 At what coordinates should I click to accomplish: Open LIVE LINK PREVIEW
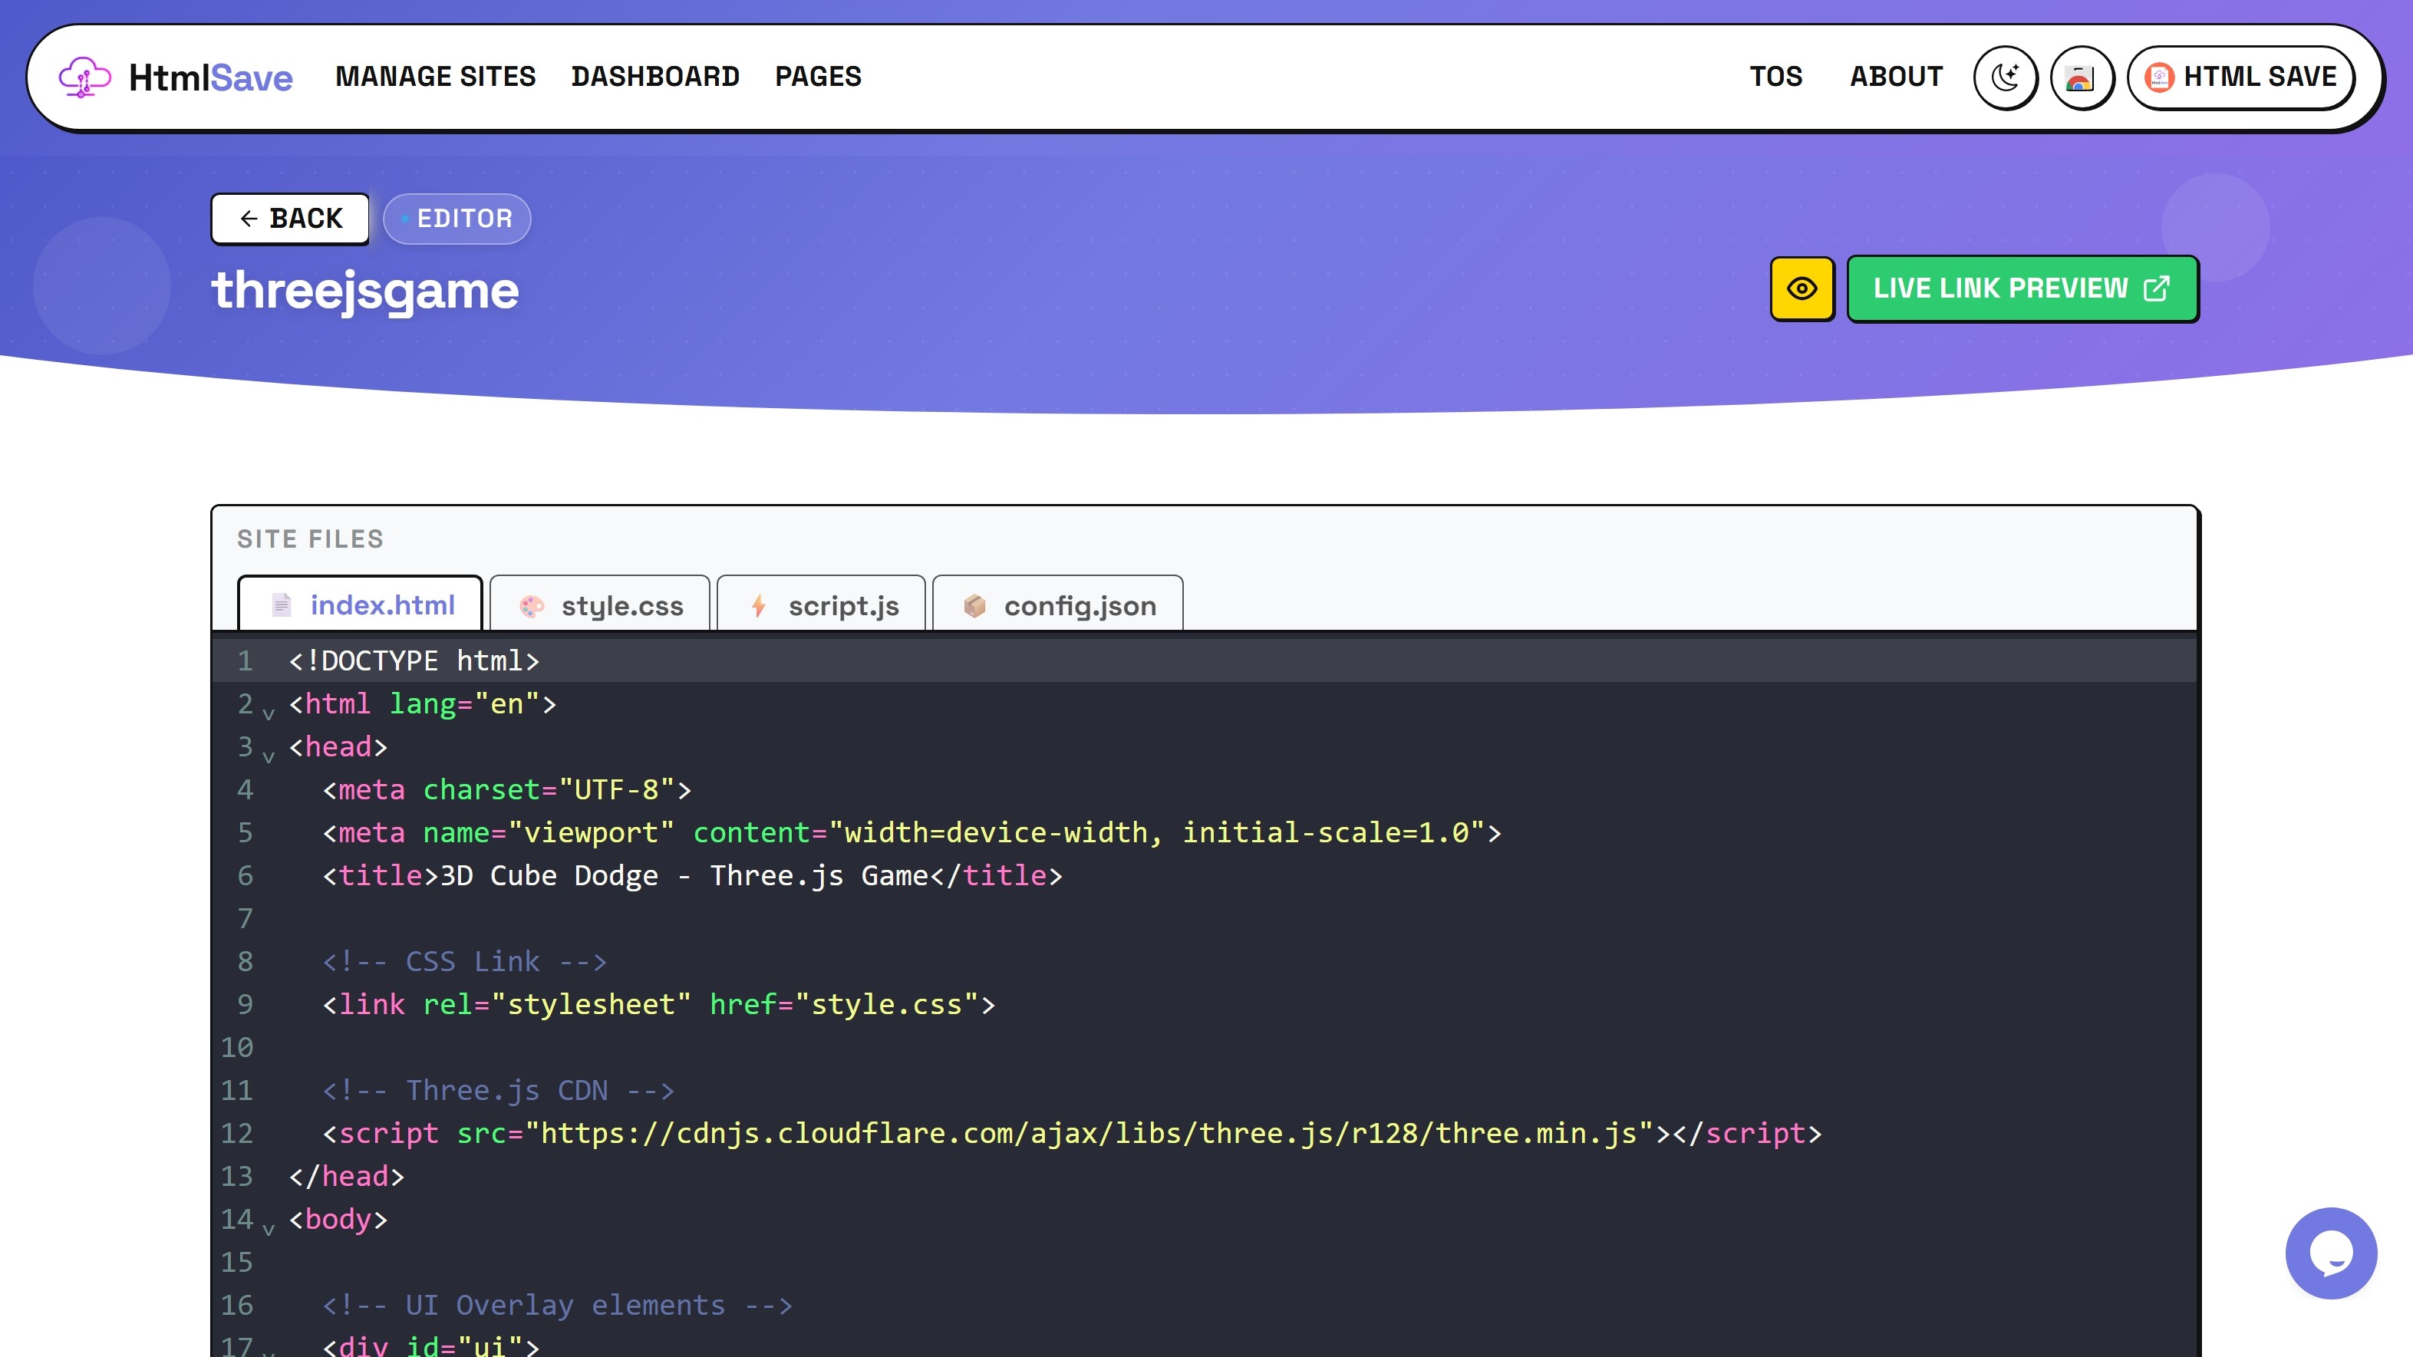(2022, 288)
